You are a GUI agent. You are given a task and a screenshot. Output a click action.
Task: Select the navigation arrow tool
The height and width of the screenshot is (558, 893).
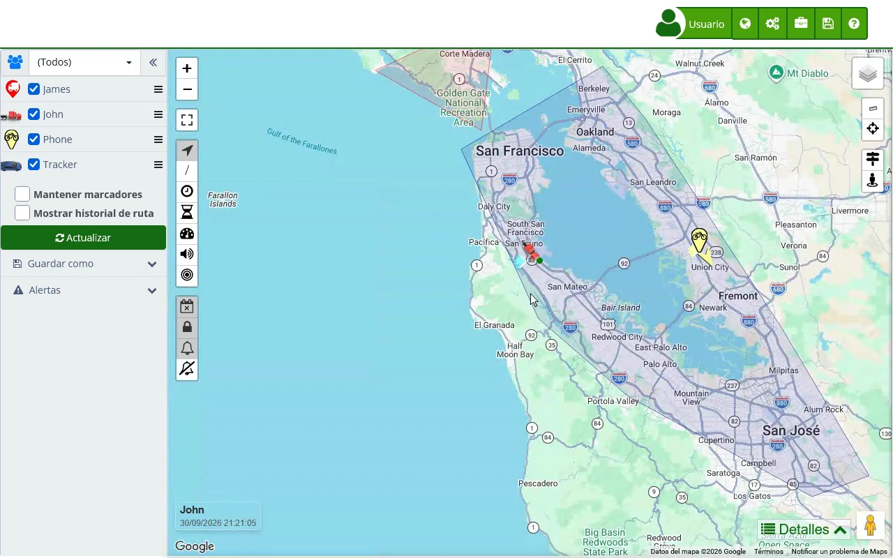point(187,150)
